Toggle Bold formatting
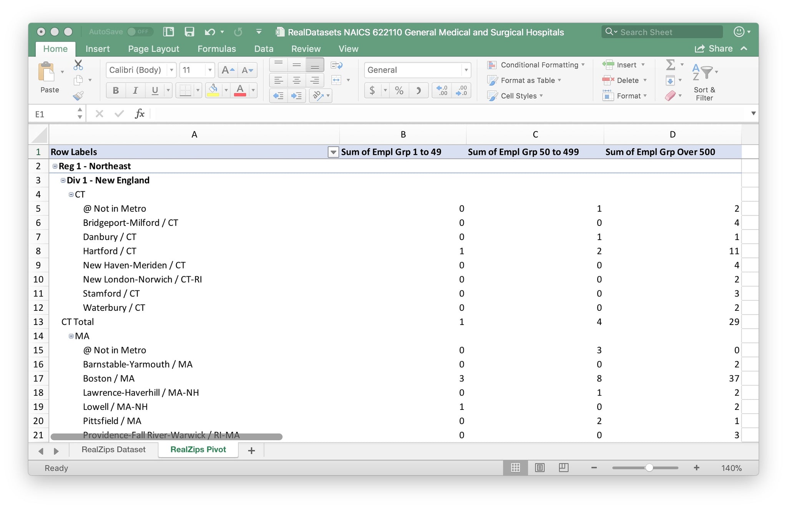 116,91
